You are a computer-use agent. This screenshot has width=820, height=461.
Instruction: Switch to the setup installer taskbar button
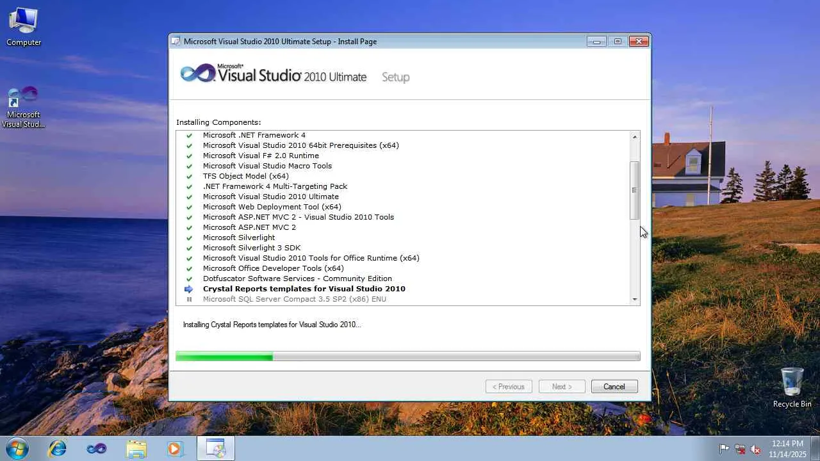click(216, 448)
